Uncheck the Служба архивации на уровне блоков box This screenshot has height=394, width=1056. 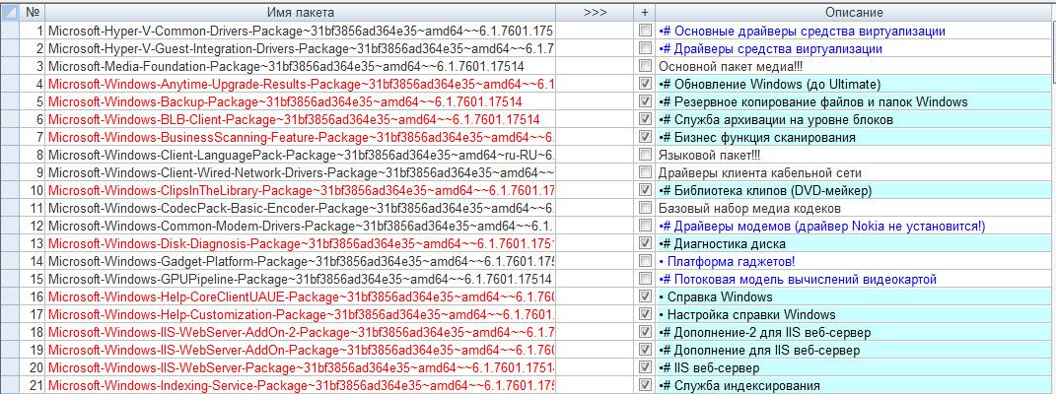[645, 120]
